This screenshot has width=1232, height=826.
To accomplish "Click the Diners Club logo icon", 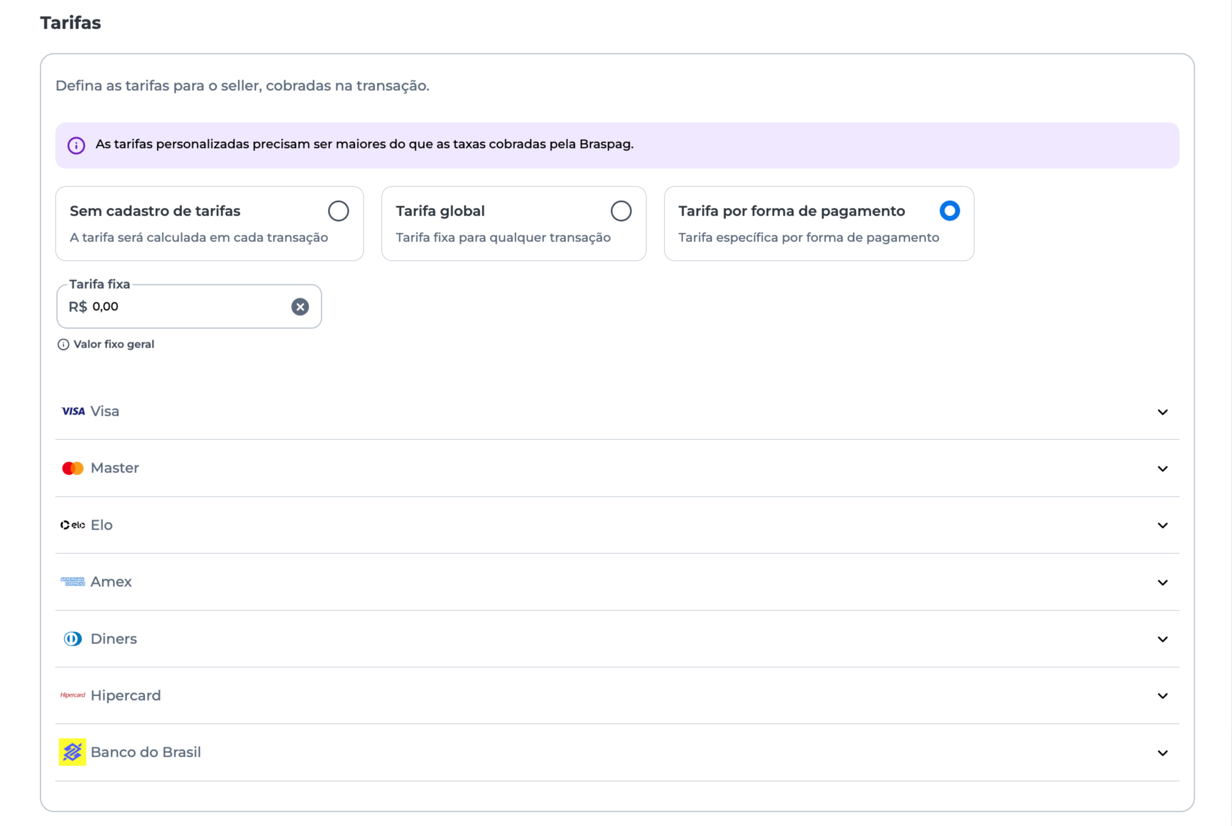I will (73, 638).
